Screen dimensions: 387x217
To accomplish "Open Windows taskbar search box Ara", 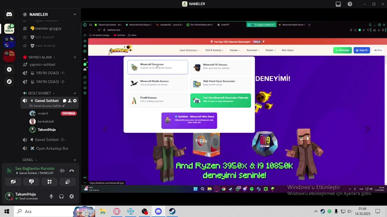I will pos(44,211).
